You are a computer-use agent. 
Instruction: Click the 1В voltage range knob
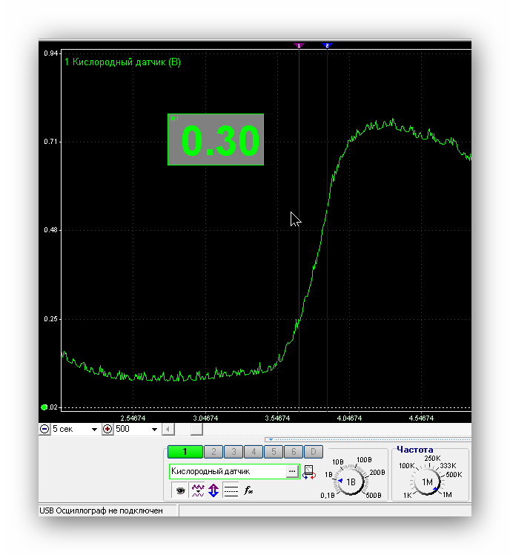(x=351, y=482)
